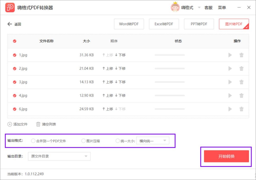Click the 开始转换 button
Screen dimensions: 256x180
(x=226, y=156)
